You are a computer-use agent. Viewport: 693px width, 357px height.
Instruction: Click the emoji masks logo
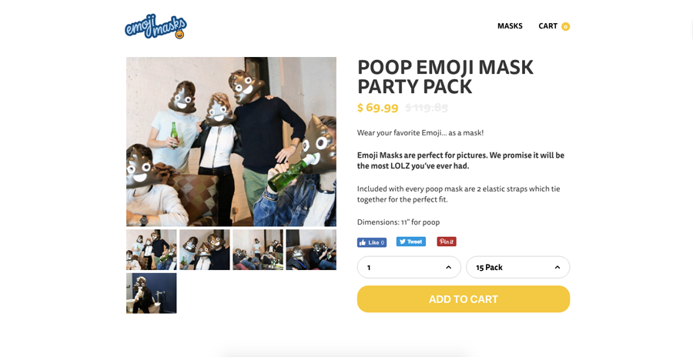tap(156, 26)
